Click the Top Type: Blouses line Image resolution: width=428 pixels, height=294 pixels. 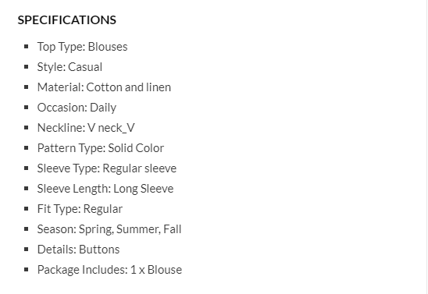coord(82,47)
